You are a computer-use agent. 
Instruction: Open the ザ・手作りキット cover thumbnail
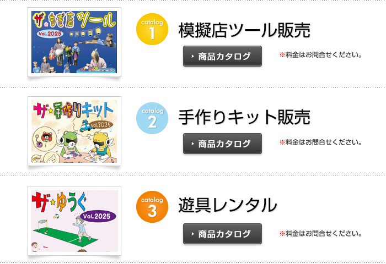(74, 131)
